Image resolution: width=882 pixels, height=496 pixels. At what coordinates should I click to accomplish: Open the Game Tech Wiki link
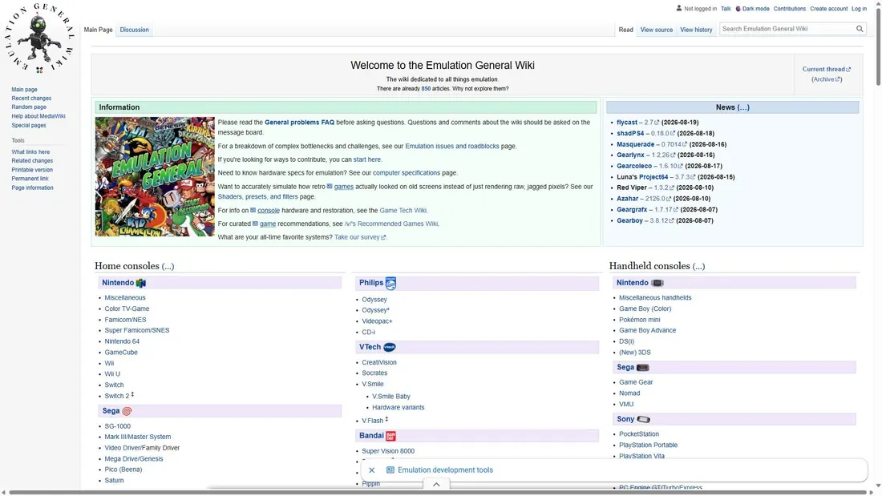point(403,210)
